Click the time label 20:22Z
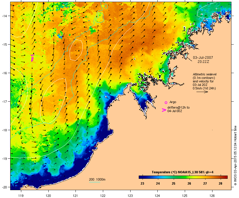Image resolution: width=239 pixels, height=198 pixels. click(203, 62)
